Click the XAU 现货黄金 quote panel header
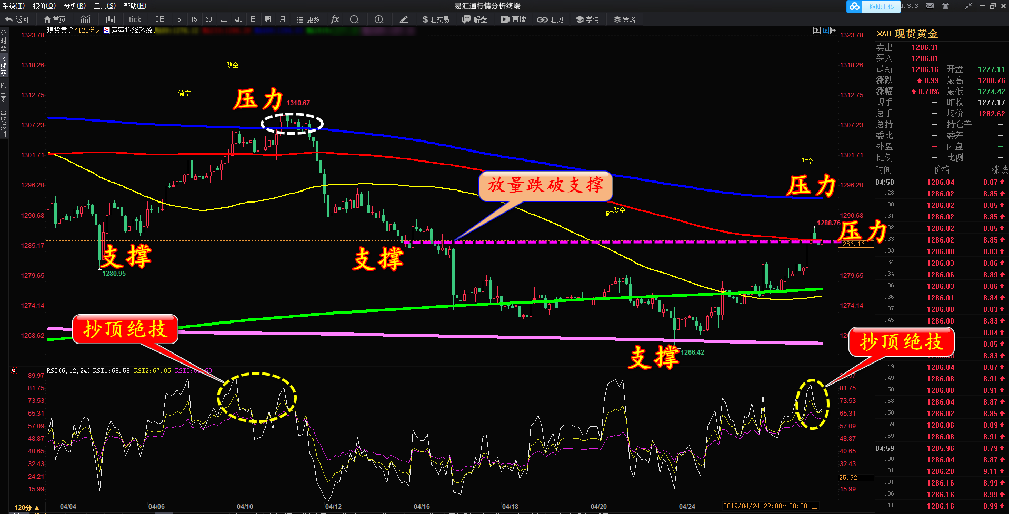Viewport: 1009px width, 514px height. click(x=907, y=34)
